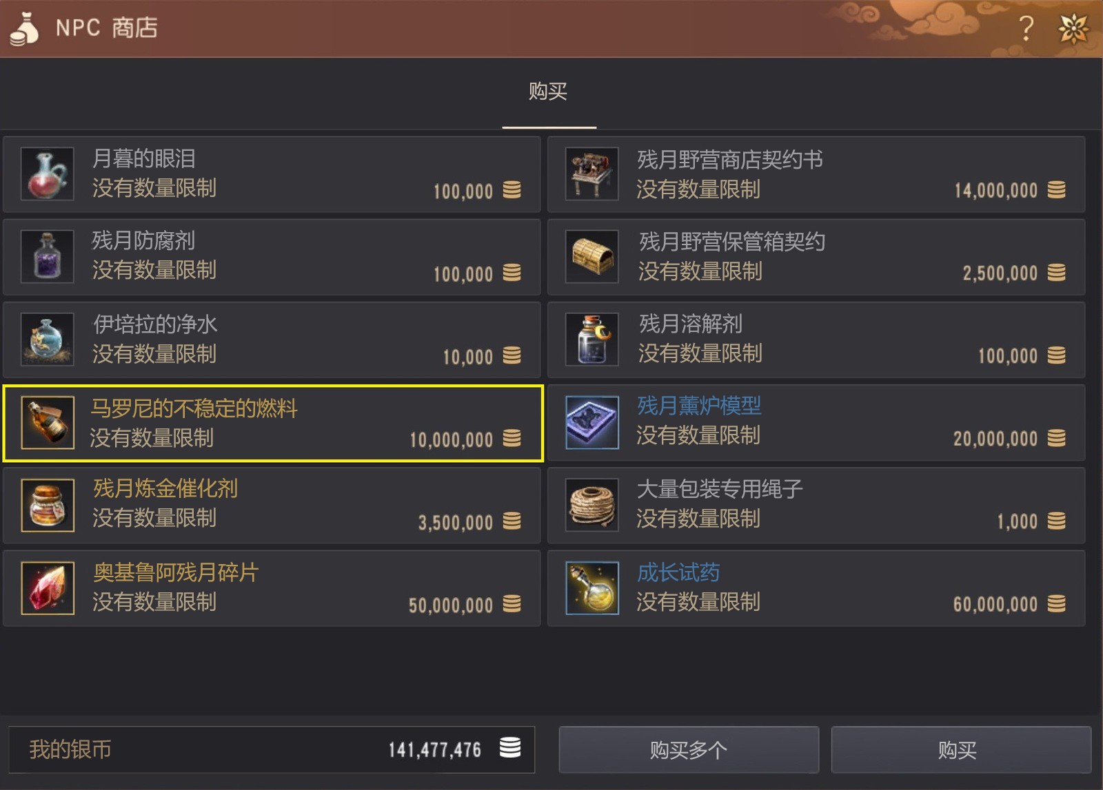Click the 残月薰炉模型 blueprint icon
Screen dimensions: 1103x790
click(x=592, y=422)
